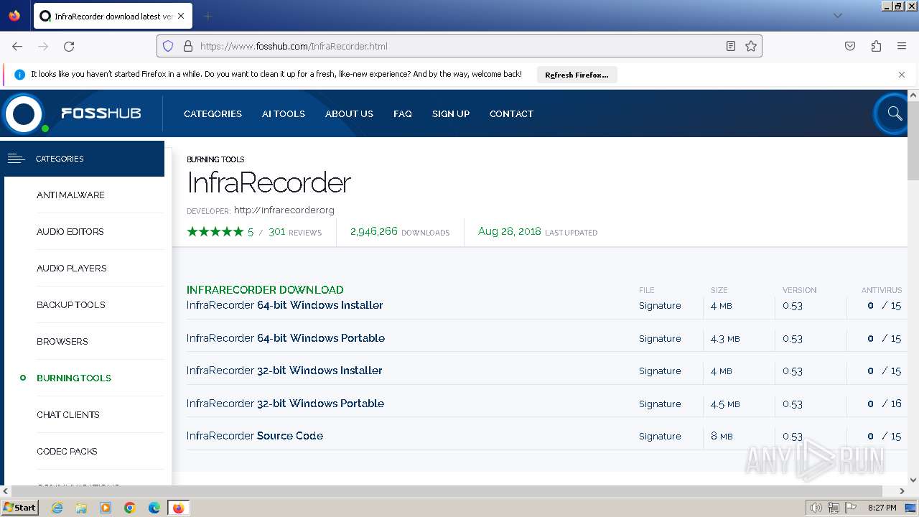919x517 pixels.
Task: Go to About Us page
Action: [349, 113]
